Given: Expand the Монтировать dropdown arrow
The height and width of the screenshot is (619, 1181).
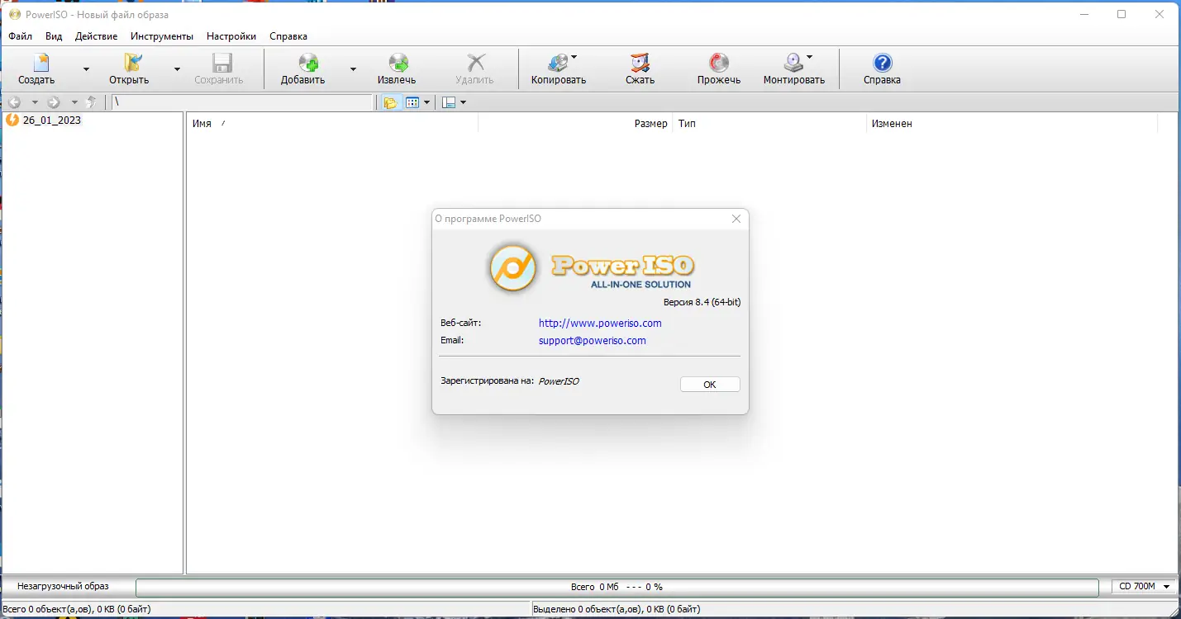Looking at the screenshot, I should 809,57.
